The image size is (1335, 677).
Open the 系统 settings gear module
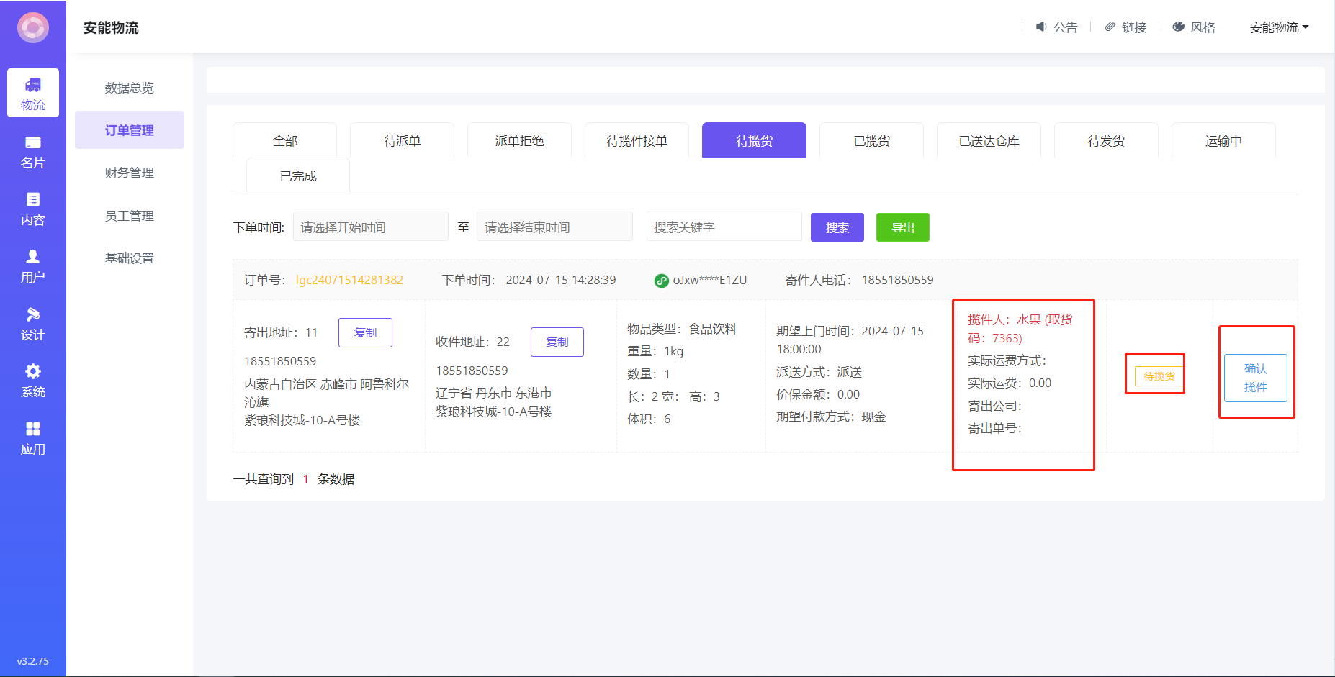coord(33,381)
